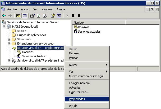Click the Sitios Web folder icon
161x109 pixels.
tap(14, 39)
